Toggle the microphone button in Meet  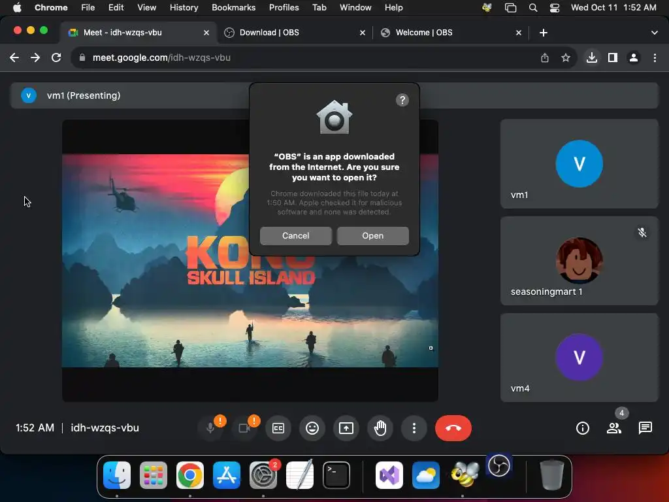point(210,427)
